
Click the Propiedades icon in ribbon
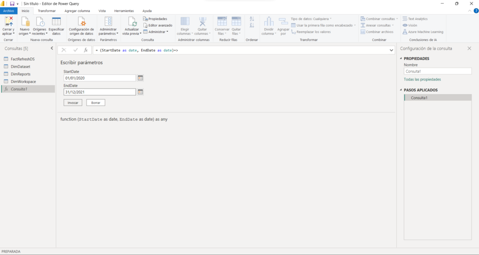click(145, 19)
